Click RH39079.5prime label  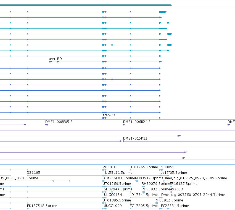tap(156, 184)
